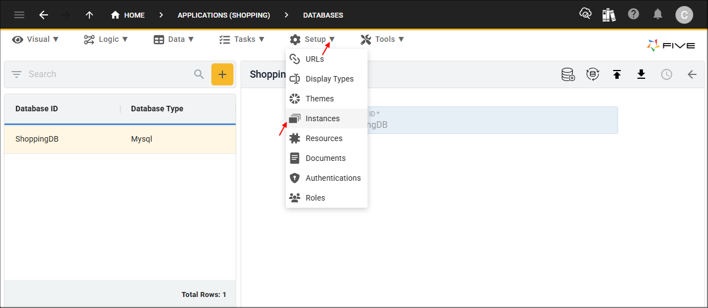708x308 pixels.
Task: Open the hamburger navigation menu
Action: point(19,15)
